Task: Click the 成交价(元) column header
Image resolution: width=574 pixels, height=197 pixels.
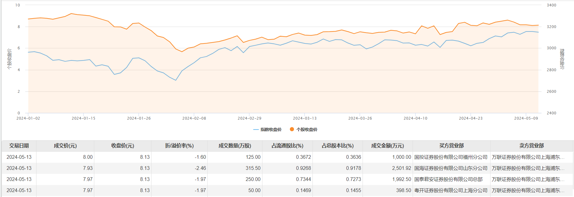Action: pos(65,146)
